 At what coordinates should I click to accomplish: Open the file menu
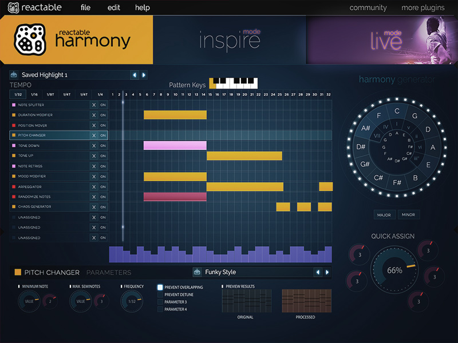(85, 8)
